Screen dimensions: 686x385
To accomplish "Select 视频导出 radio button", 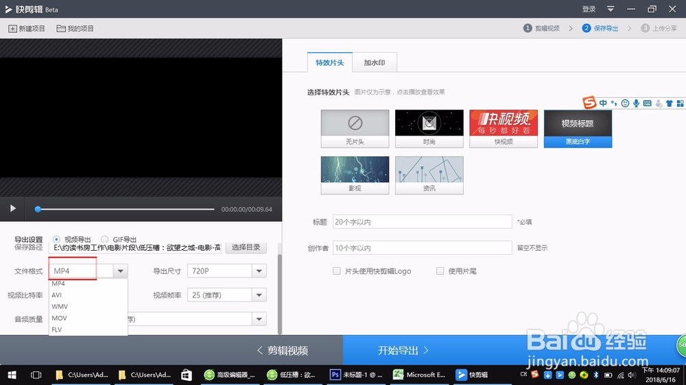I will click(56, 239).
